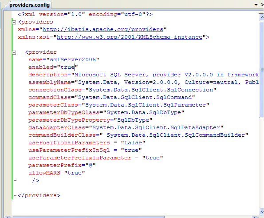This screenshot has height=218, width=264.
Task: Open the XMLSchema-instance namespace link
Action: click(130, 37)
